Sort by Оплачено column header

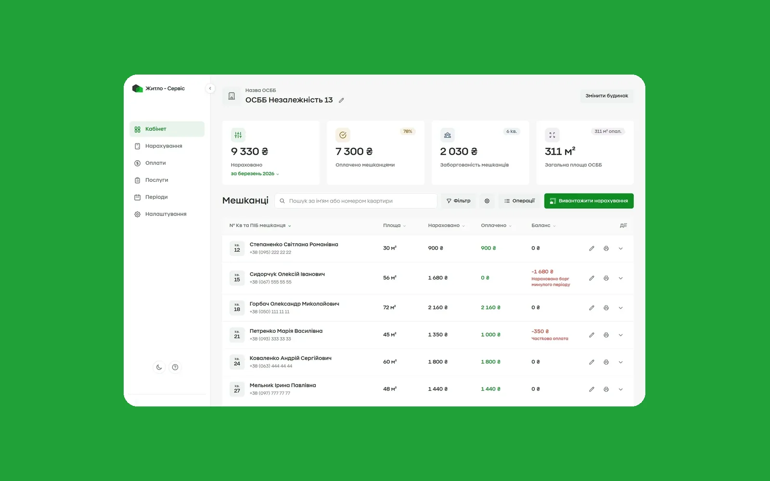[x=496, y=226]
